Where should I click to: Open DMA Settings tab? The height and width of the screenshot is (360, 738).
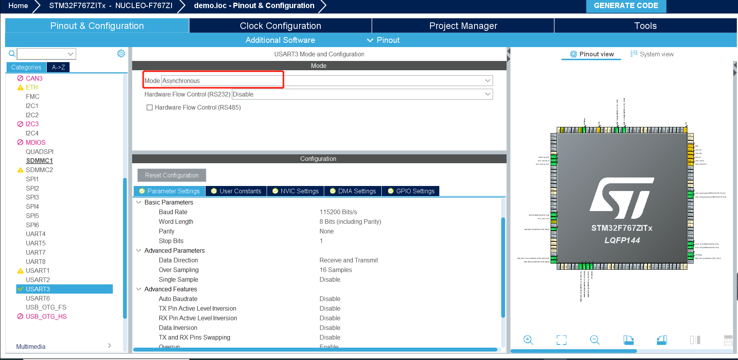click(353, 191)
